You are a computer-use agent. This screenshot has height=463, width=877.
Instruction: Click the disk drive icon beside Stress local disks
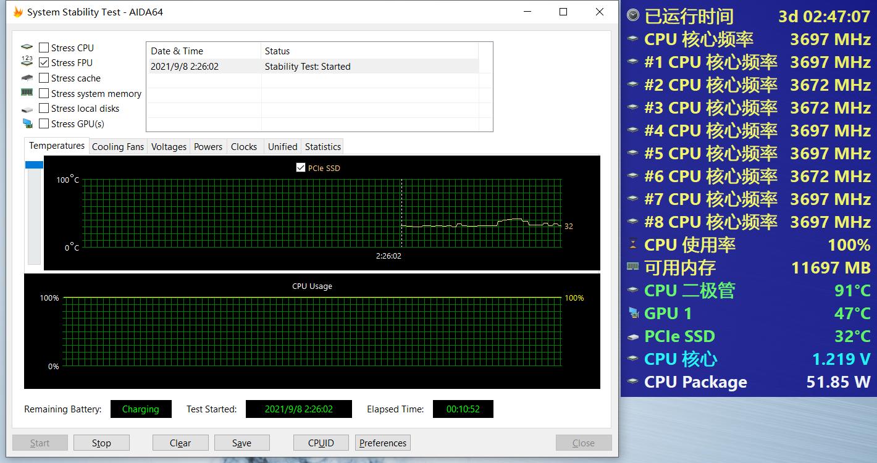[27, 109]
